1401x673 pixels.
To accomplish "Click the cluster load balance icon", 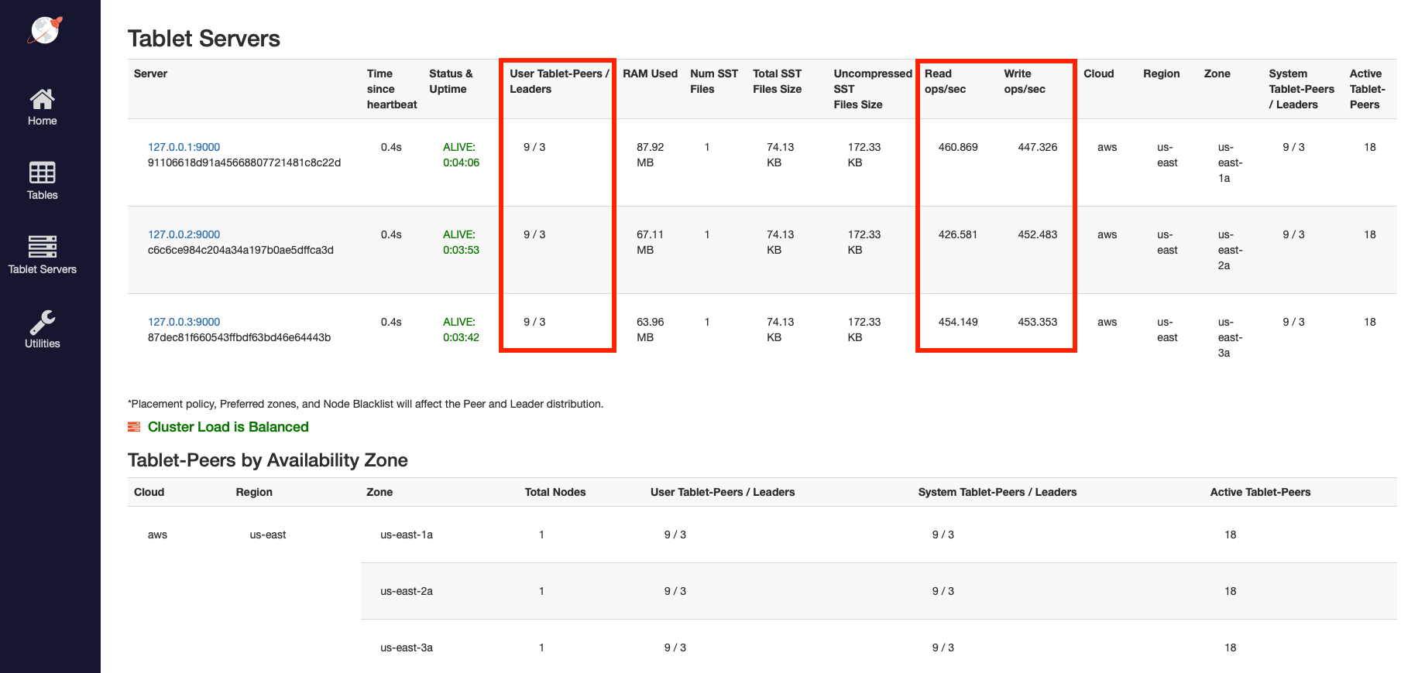I will pos(134,427).
